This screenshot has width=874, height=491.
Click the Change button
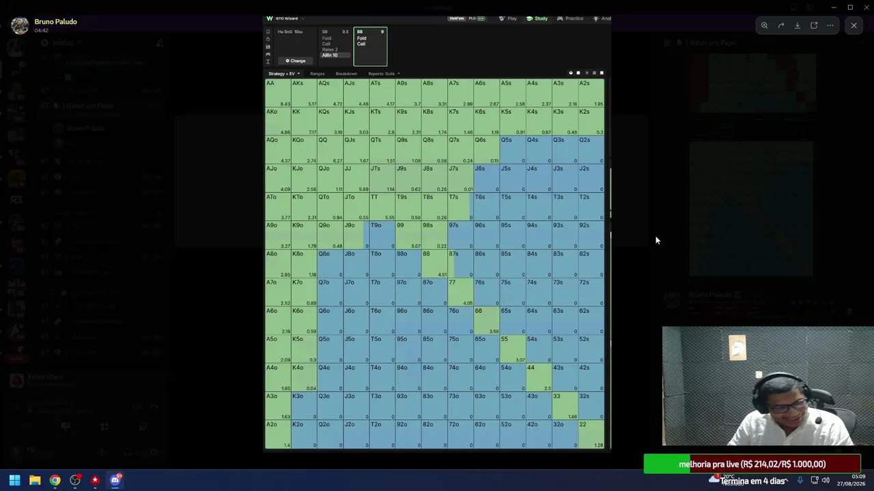296,61
